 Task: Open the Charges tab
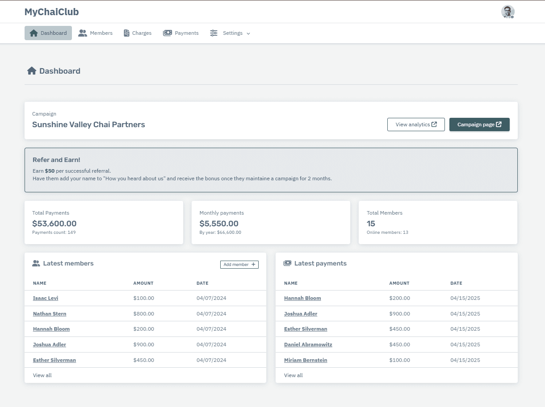(138, 33)
